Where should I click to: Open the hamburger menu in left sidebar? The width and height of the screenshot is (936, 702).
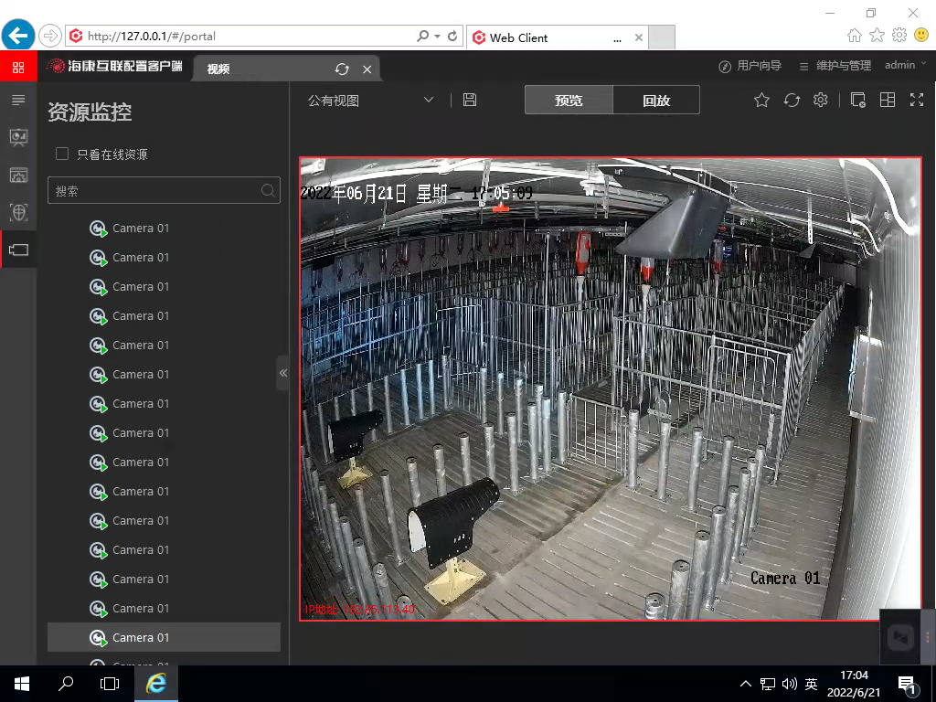tap(18, 99)
